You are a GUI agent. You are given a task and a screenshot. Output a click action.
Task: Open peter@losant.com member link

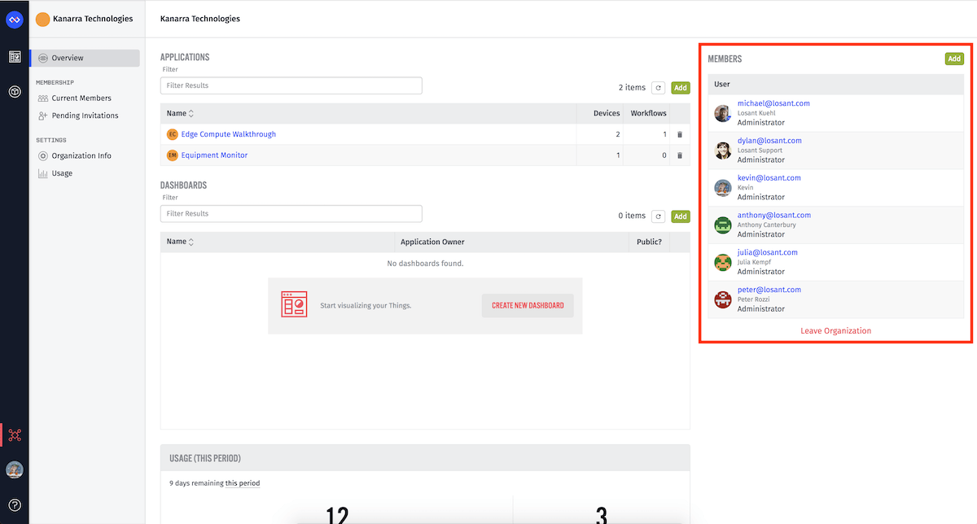point(769,290)
